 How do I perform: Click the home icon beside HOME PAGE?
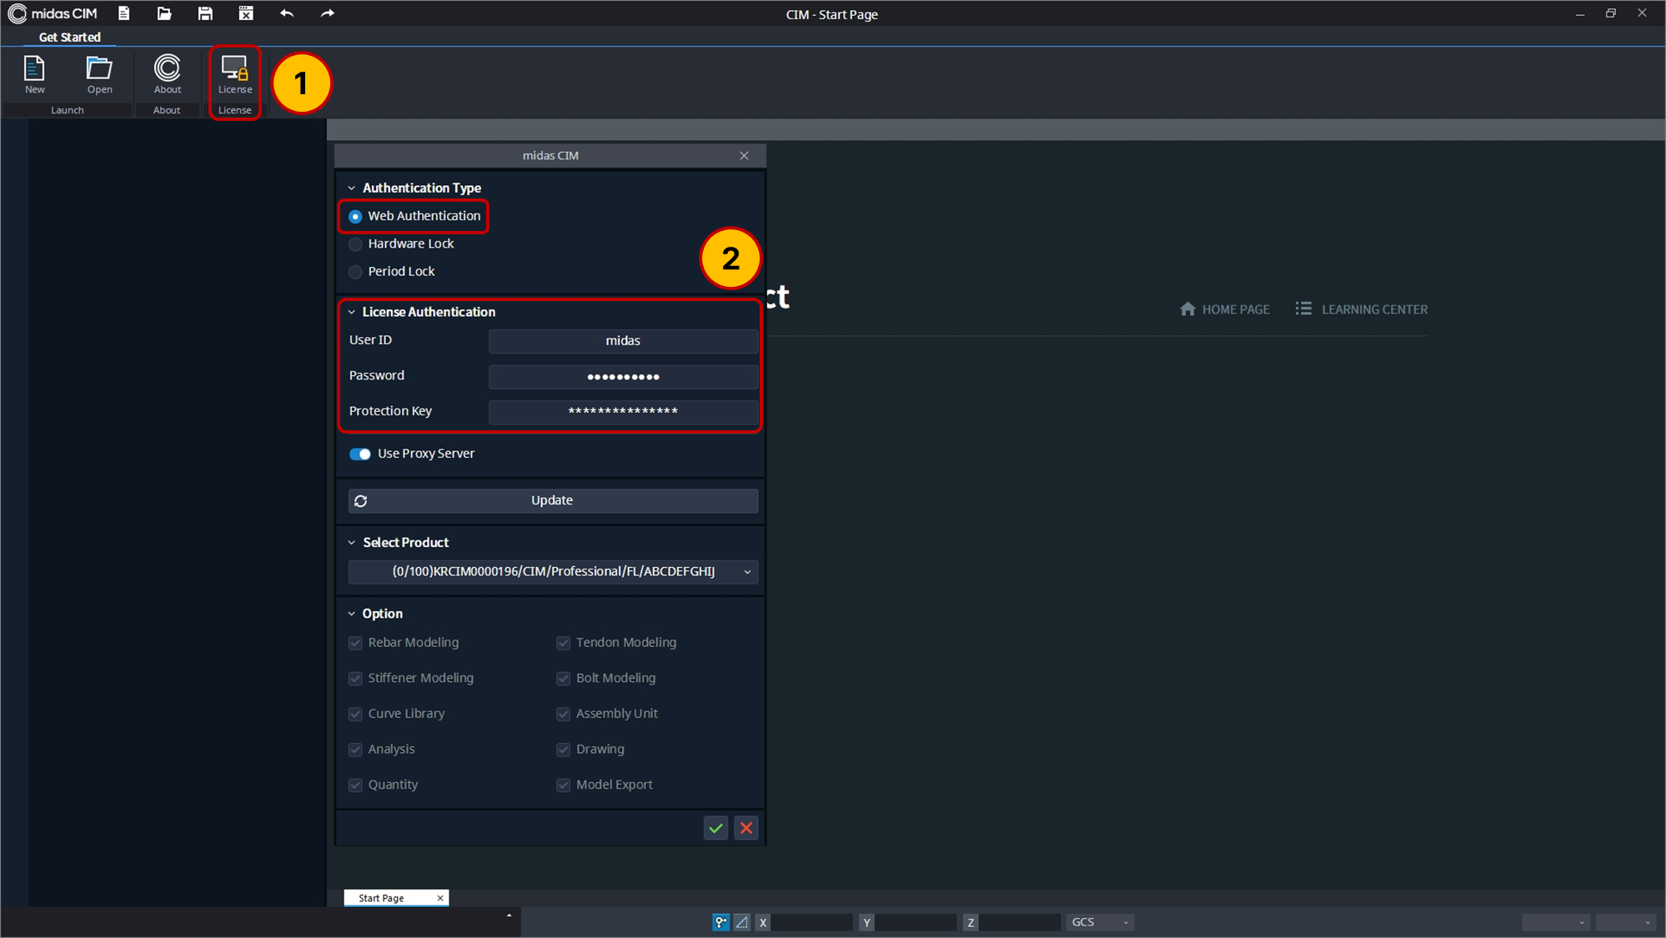click(1187, 308)
